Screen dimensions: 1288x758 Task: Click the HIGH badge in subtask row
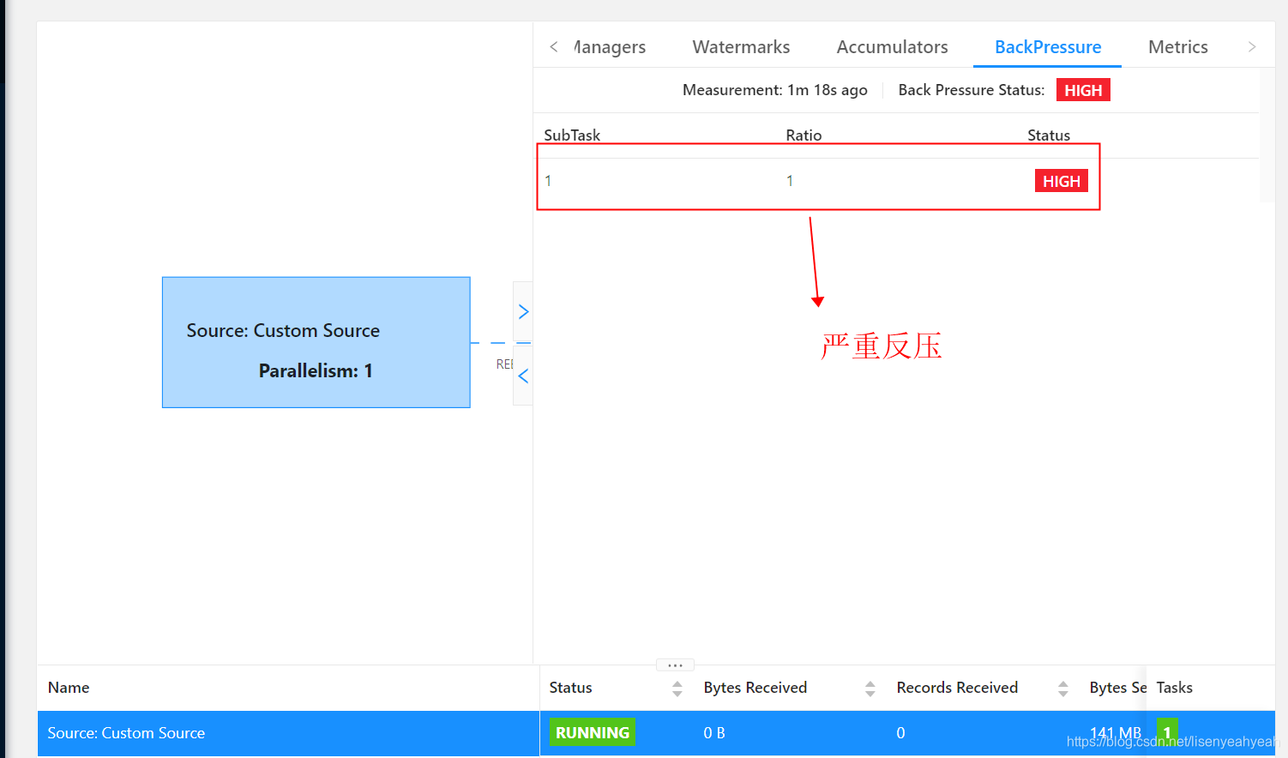click(x=1062, y=181)
